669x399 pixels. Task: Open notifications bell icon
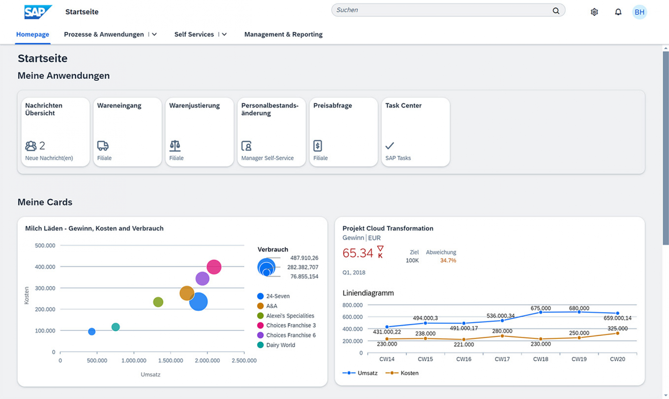[x=618, y=12]
